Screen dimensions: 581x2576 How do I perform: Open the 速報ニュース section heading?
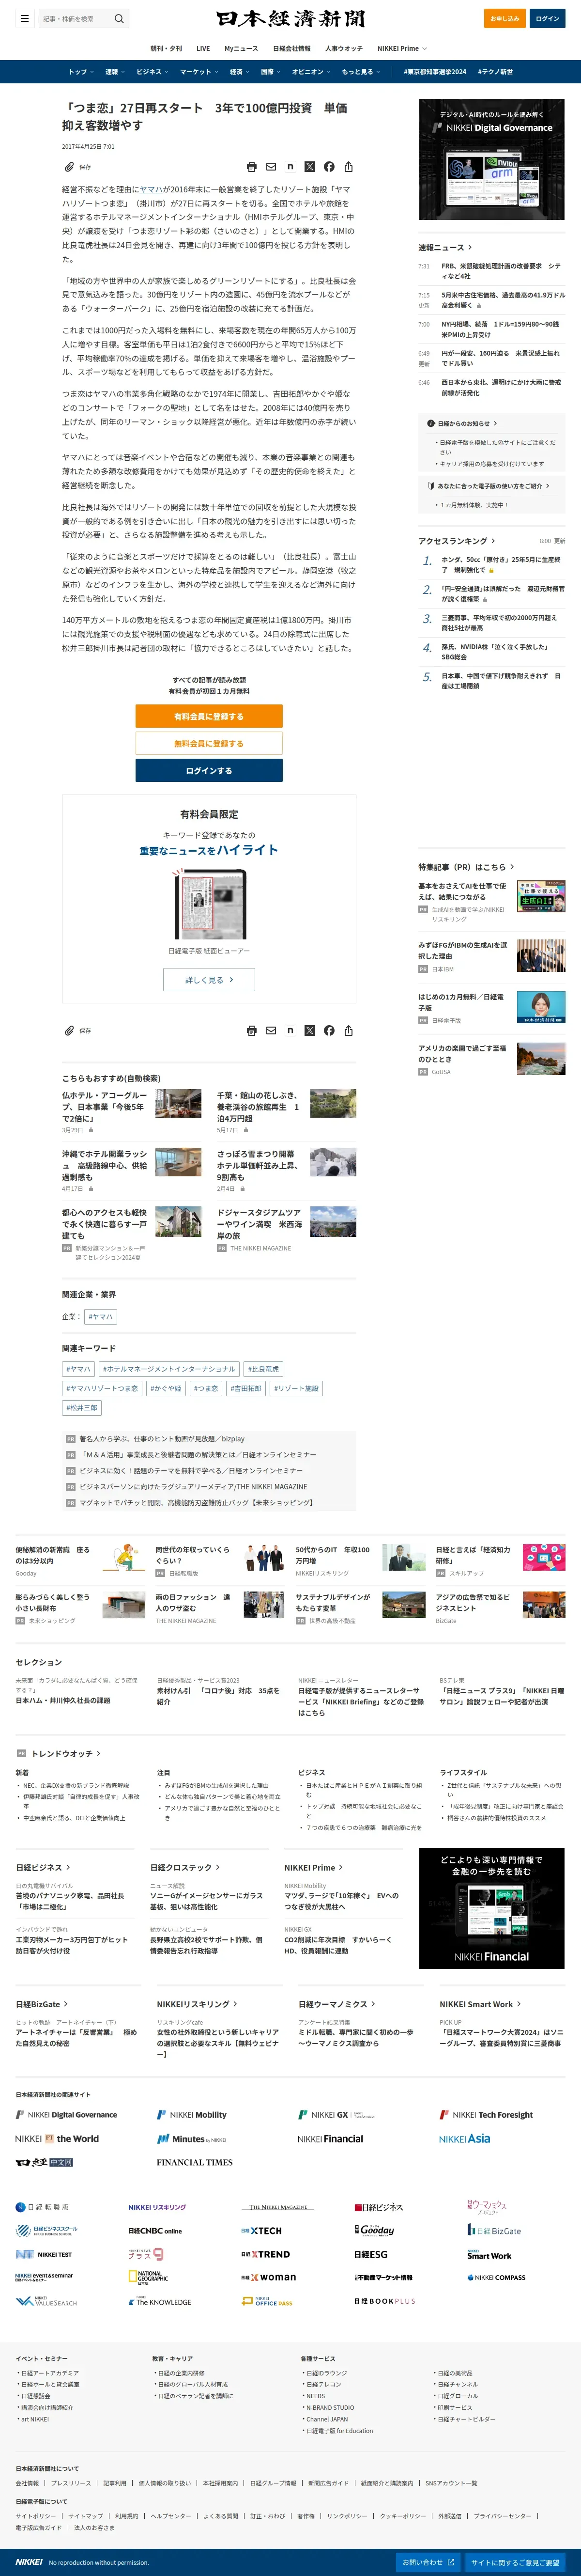445,247
